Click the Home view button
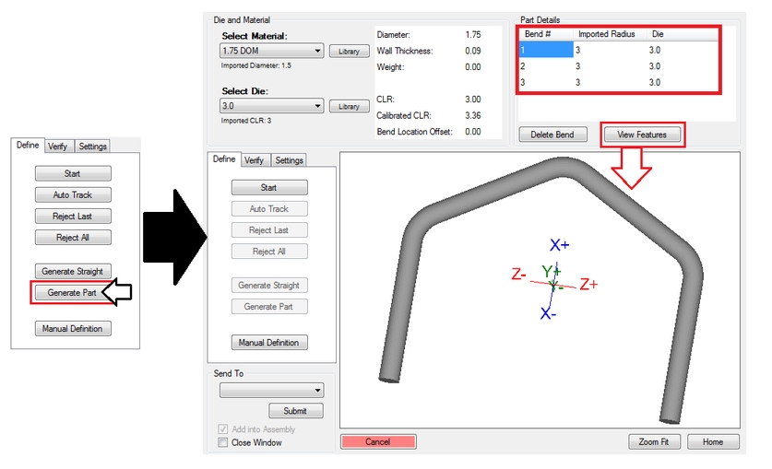Viewport: 772px width, 469px height. point(713,441)
